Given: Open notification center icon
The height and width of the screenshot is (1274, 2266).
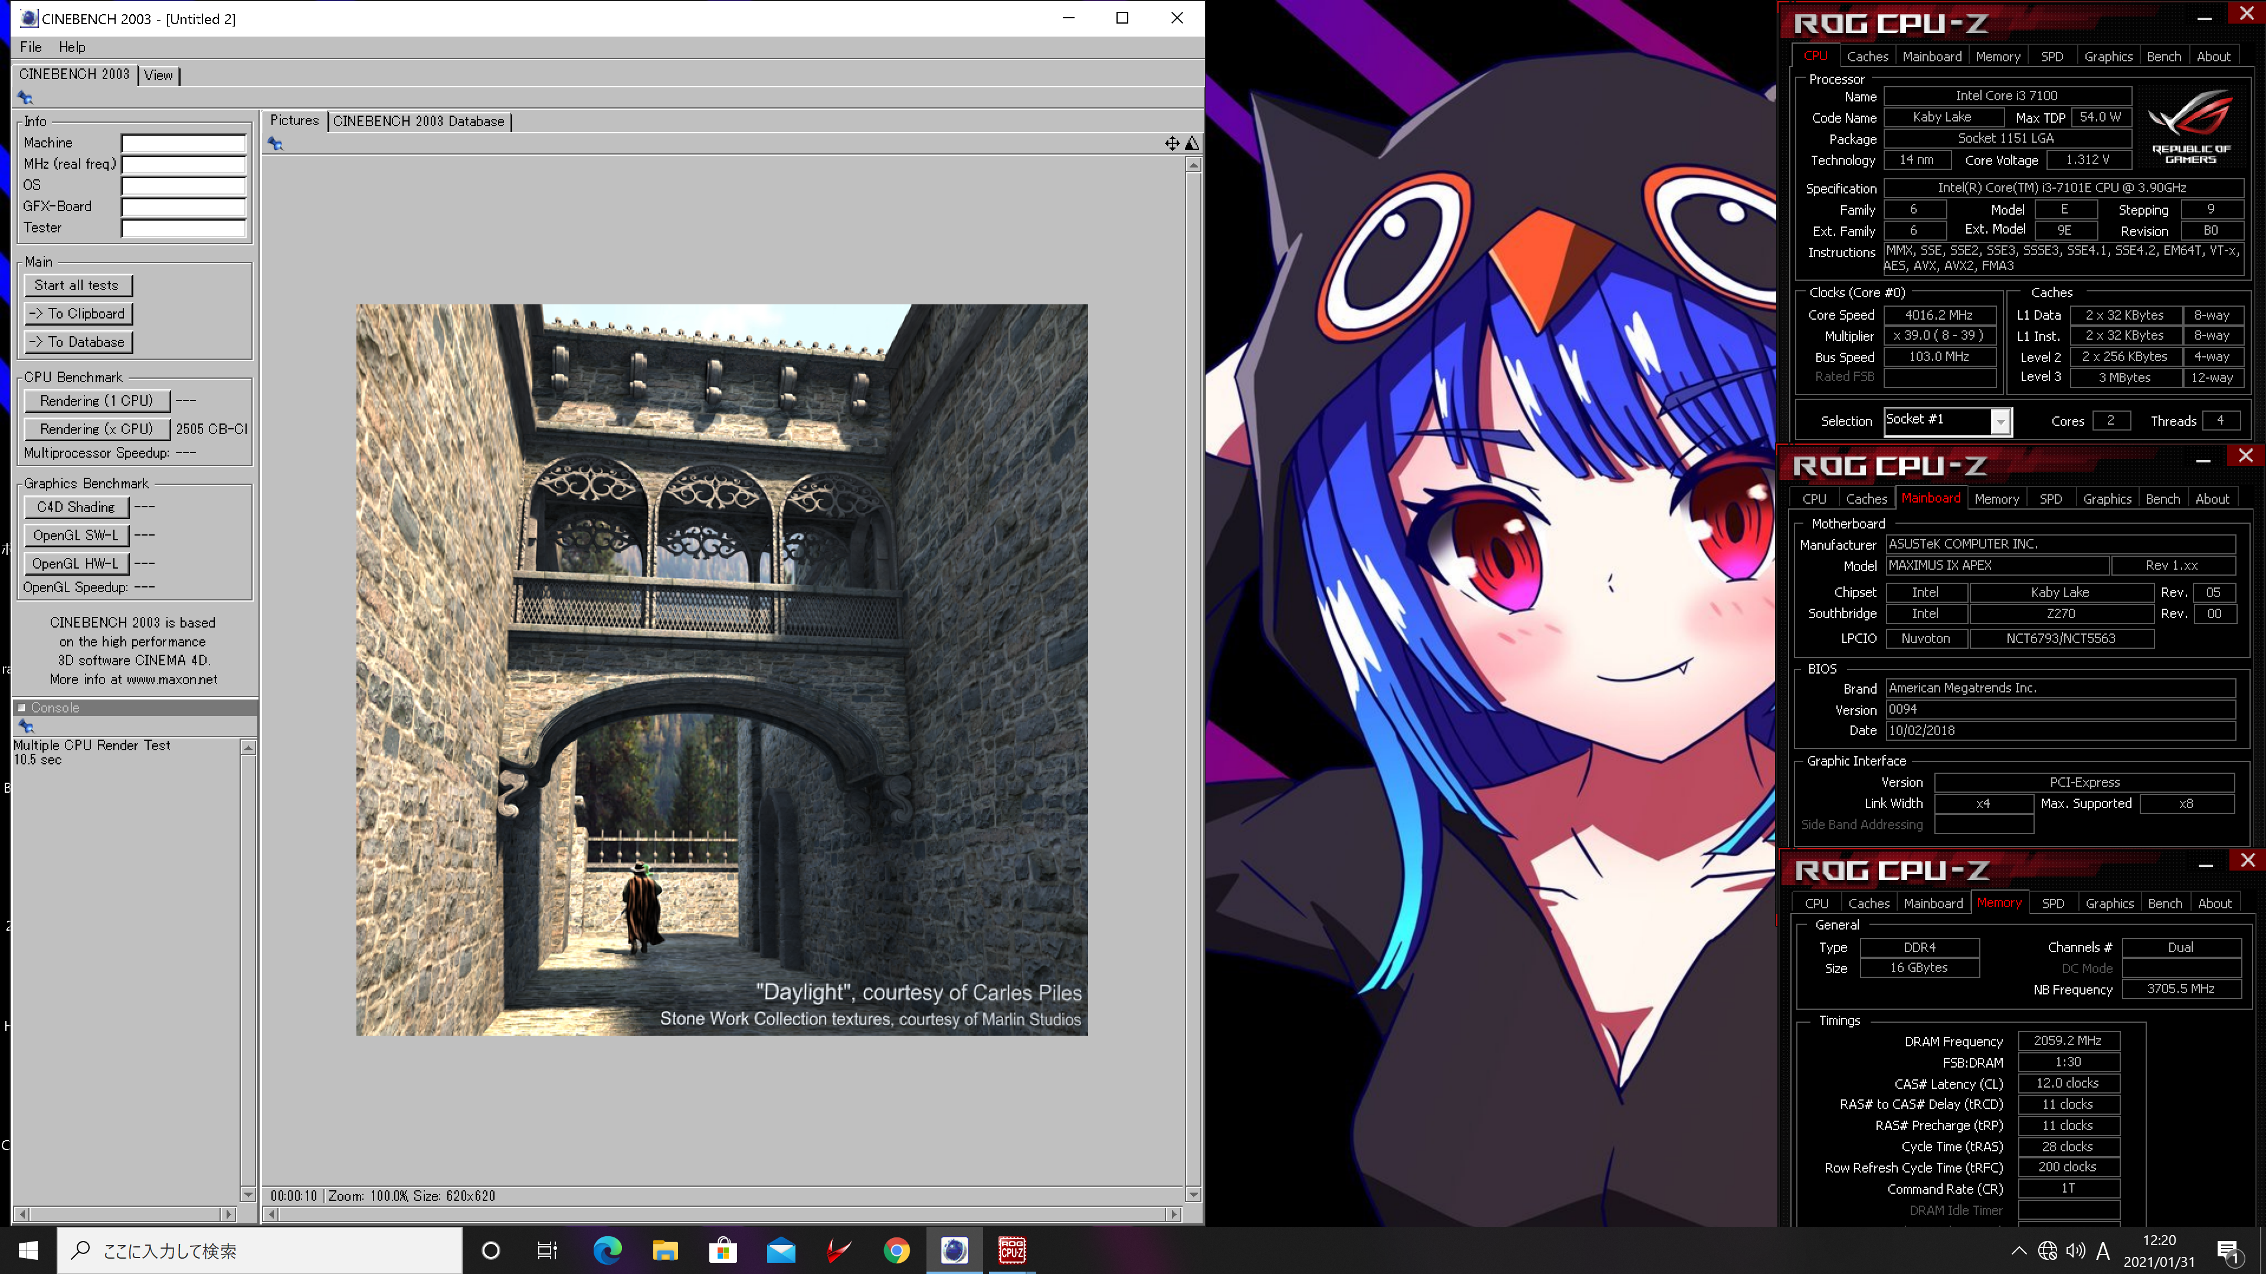Looking at the screenshot, I should click(x=2228, y=1251).
